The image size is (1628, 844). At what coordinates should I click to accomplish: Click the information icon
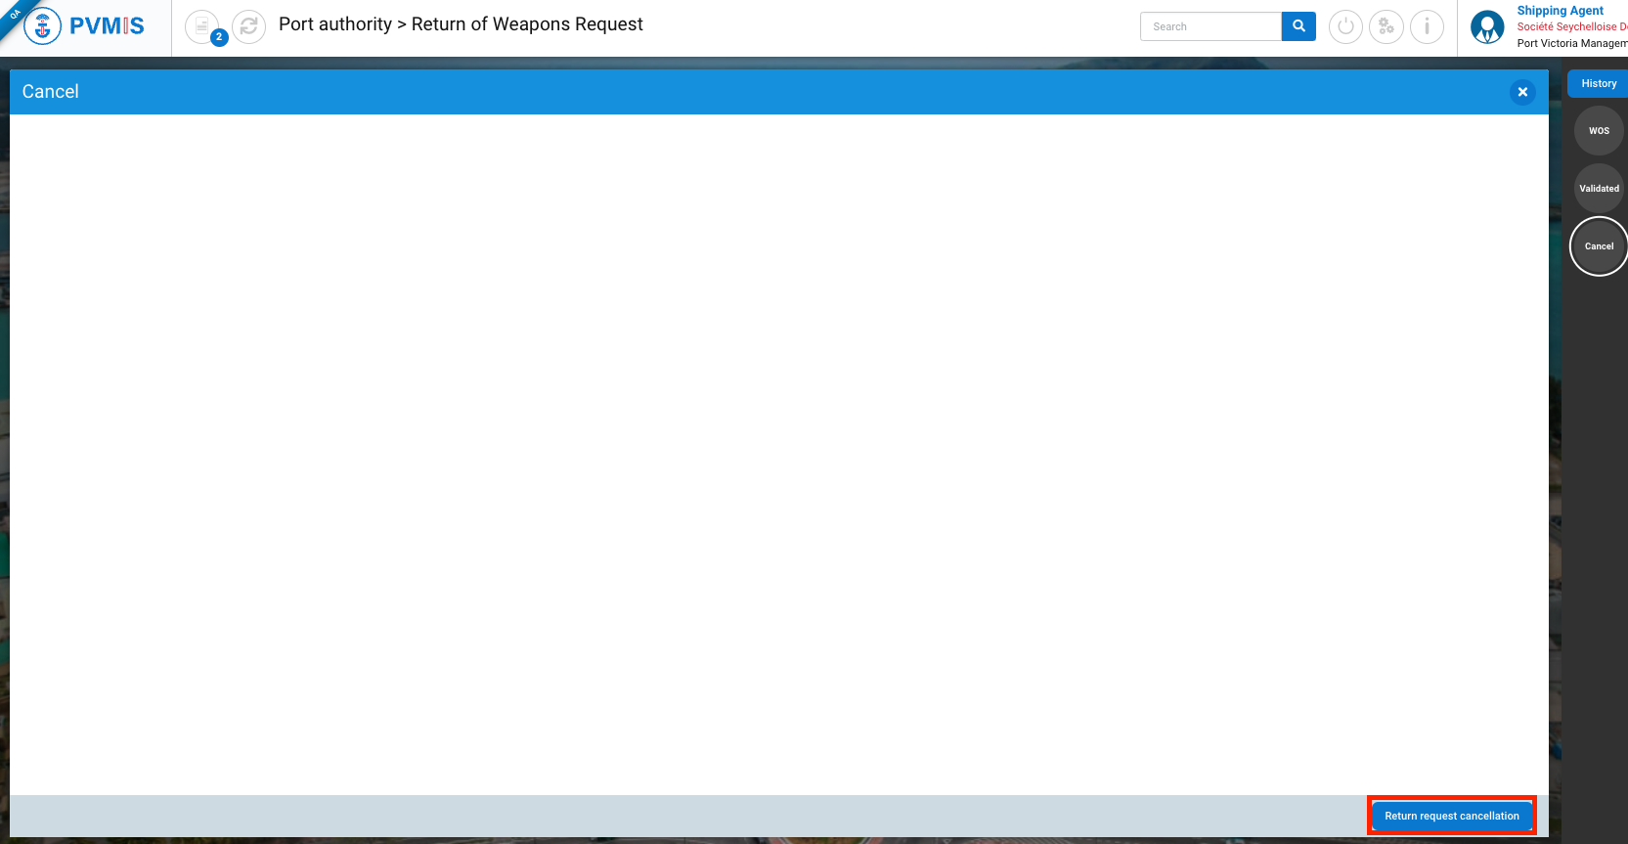[1427, 26]
